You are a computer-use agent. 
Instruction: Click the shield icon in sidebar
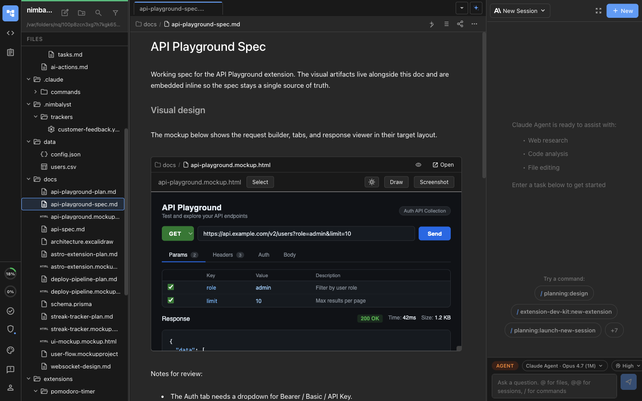10,329
